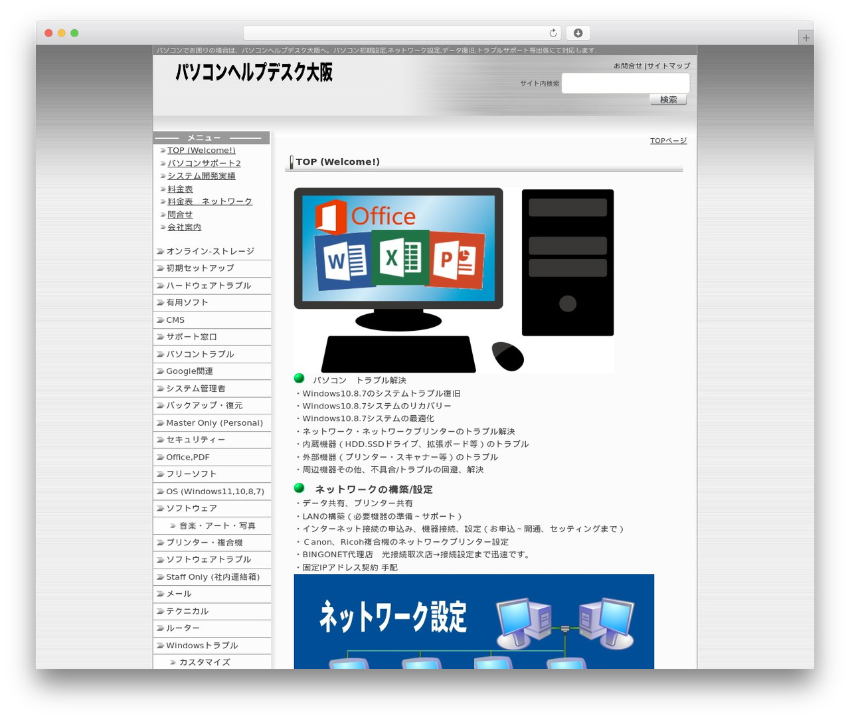Open the 初期セットアップ category

[212, 268]
